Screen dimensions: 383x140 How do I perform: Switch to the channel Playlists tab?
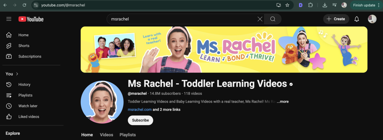(128, 135)
